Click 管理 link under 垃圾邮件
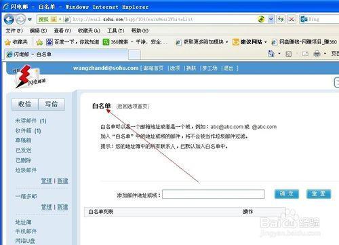This screenshot has width=339, height=245. (47, 181)
